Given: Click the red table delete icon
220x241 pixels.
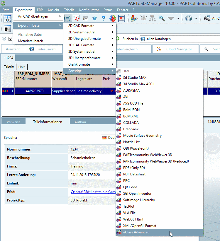Looking at the screenshot, I should [x=122, y=18].
